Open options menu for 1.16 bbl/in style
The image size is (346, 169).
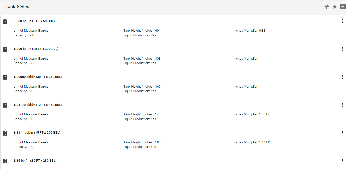(342, 161)
